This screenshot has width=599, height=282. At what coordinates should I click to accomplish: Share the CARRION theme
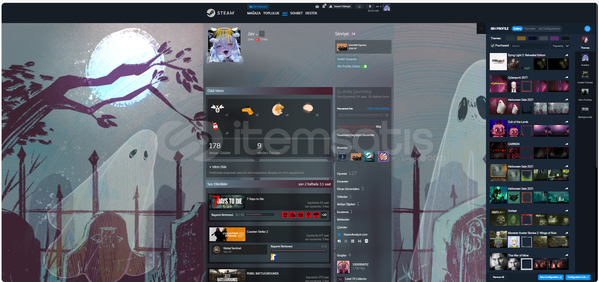(567, 144)
